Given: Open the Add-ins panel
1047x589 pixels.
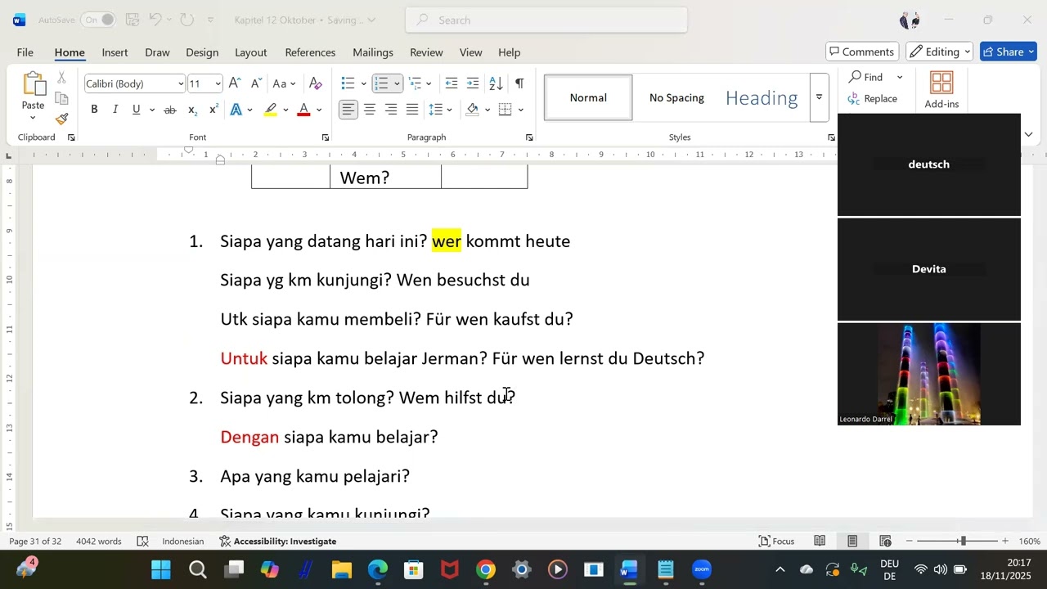Looking at the screenshot, I should click(941, 90).
